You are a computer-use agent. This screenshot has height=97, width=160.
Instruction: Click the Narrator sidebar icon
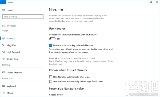point(3,38)
